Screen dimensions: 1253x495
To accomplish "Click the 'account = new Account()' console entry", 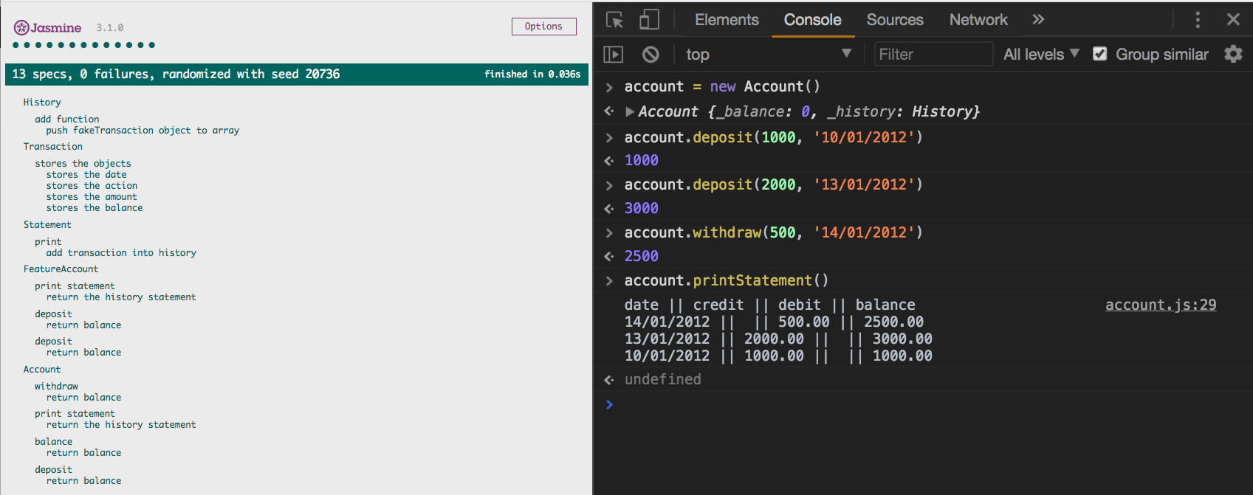I will (722, 87).
